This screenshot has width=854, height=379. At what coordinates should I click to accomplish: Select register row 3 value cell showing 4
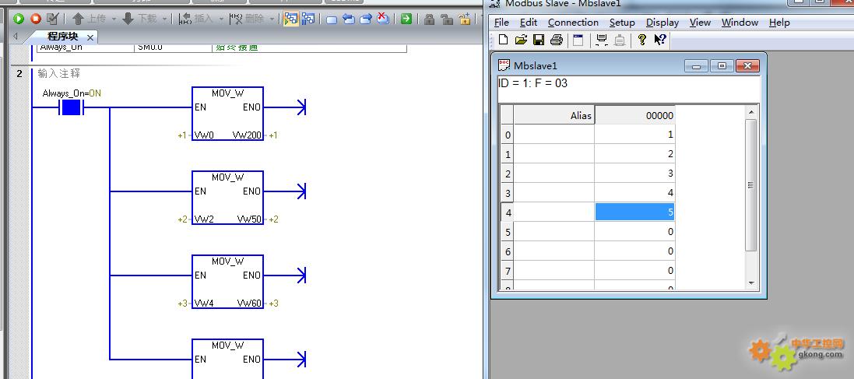(x=635, y=193)
